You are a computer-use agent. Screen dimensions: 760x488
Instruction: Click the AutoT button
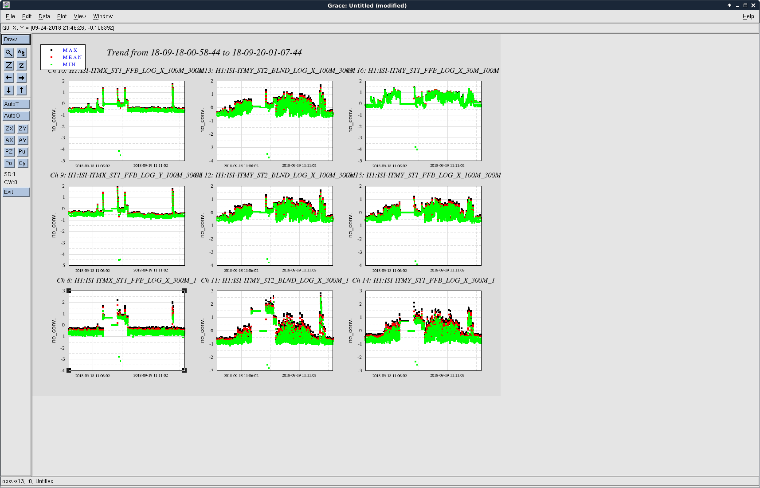[16, 104]
